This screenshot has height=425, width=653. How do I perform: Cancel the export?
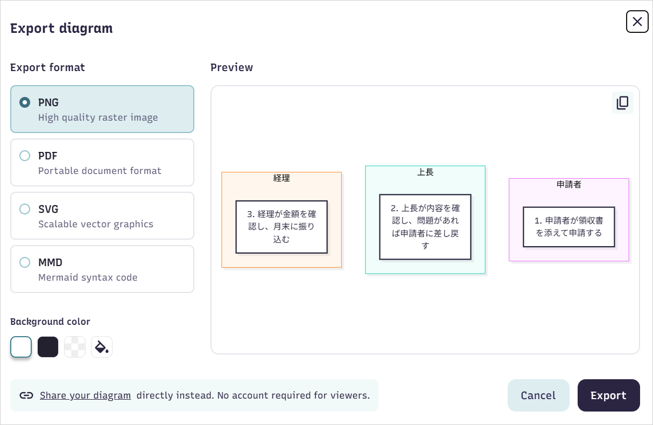click(538, 395)
